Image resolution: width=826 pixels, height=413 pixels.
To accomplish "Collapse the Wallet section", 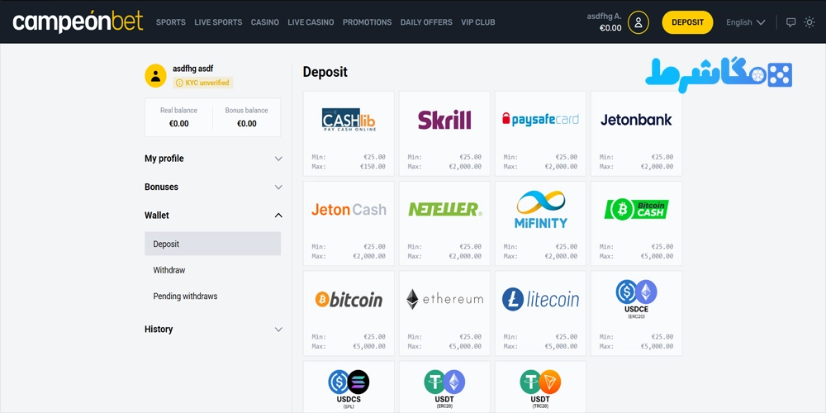I will [x=213, y=216].
